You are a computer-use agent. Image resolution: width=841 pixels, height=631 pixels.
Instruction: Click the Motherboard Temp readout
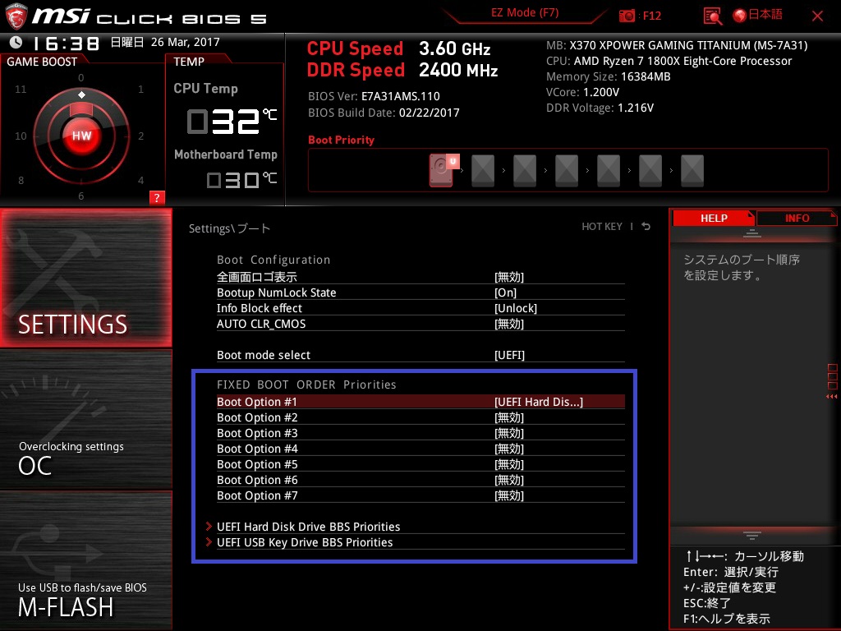point(242,180)
